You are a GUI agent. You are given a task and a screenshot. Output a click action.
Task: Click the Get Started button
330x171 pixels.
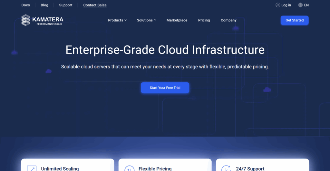click(x=295, y=20)
